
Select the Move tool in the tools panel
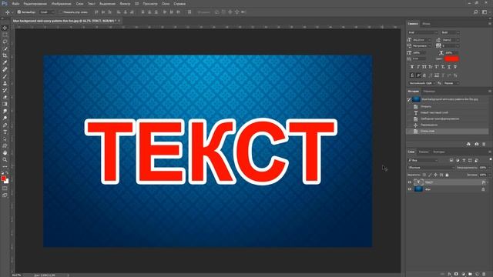(5, 28)
